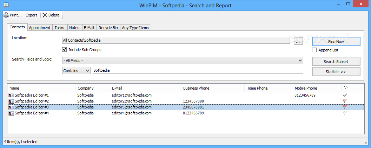
Task: Click the empty flag of Softpedia Editor #4
Action: pos(345,113)
